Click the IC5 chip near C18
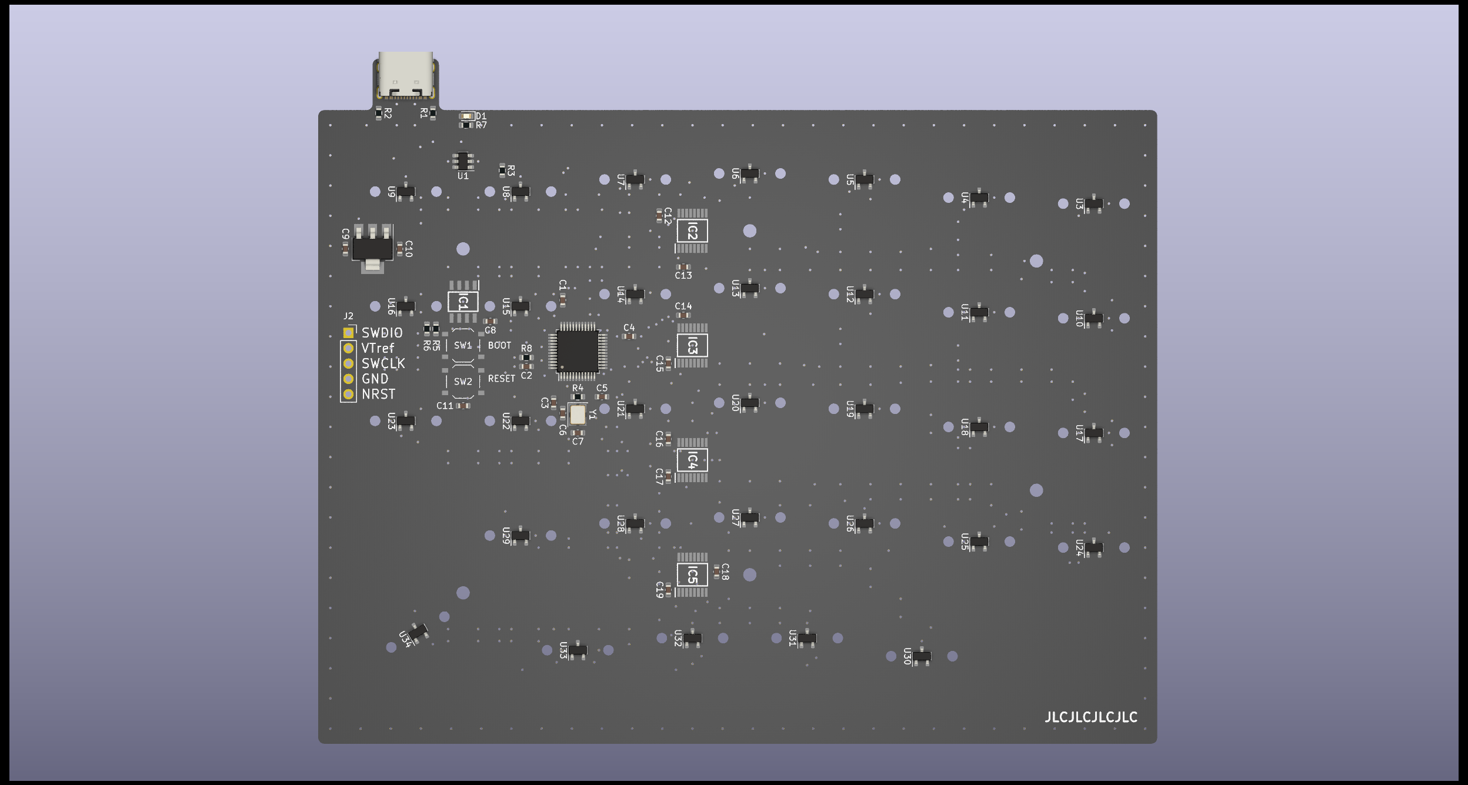Image resolution: width=1468 pixels, height=785 pixels. pyautogui.click(x=692, y=575)
